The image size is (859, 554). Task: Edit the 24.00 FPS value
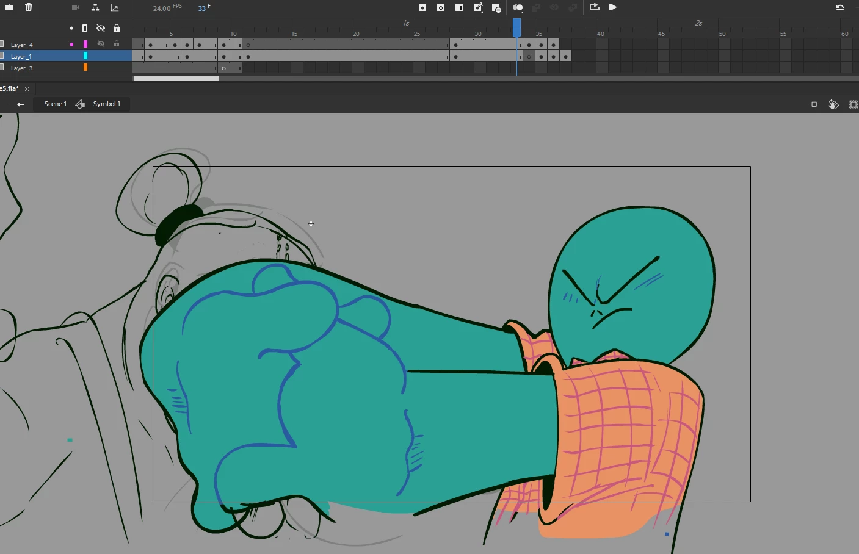tap(162, 9)
